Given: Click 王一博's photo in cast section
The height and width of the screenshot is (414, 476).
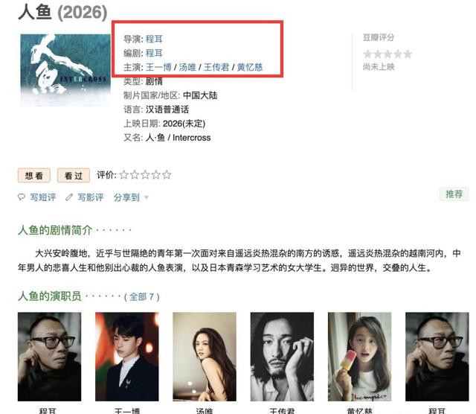Looking at the screenshot, I should click(127, 357).
